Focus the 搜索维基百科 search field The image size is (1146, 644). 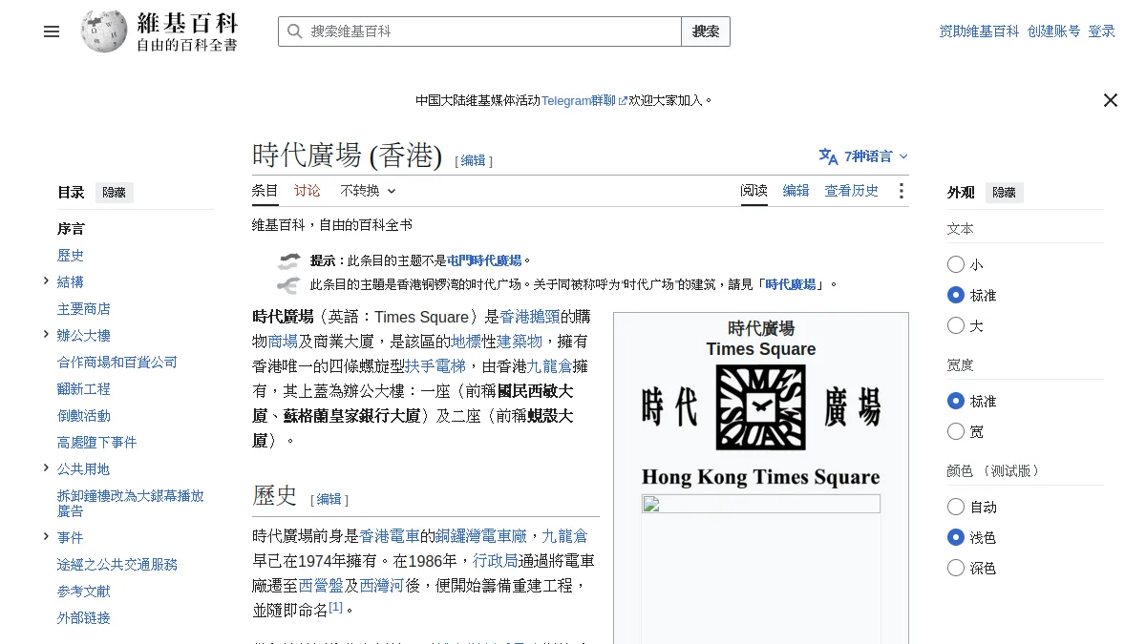click(479, 31)
